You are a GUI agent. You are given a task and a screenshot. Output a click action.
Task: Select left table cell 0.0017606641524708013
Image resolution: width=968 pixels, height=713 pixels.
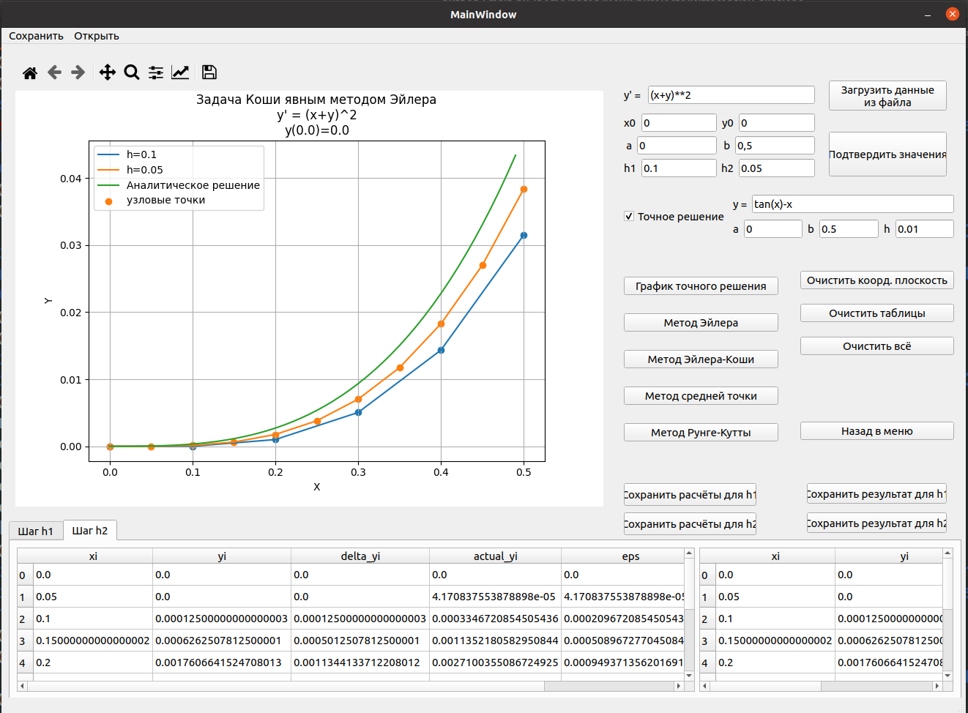(222, 662)
